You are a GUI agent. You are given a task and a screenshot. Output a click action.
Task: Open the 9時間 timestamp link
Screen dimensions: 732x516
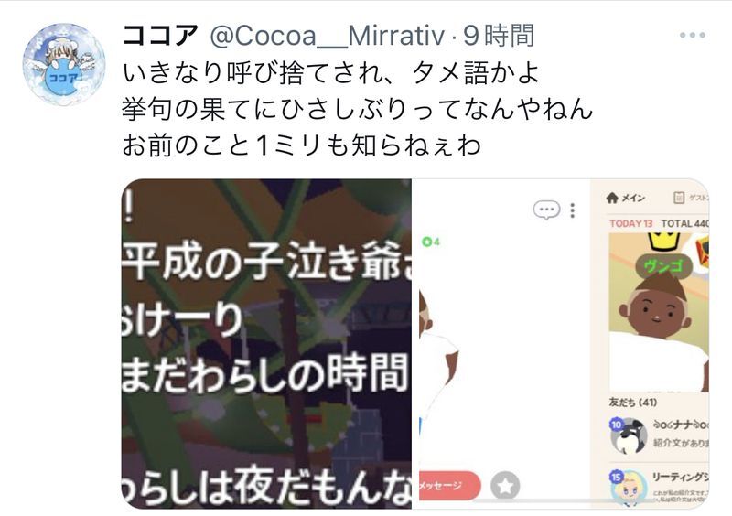pyautogui.click(x=498, y=36)
